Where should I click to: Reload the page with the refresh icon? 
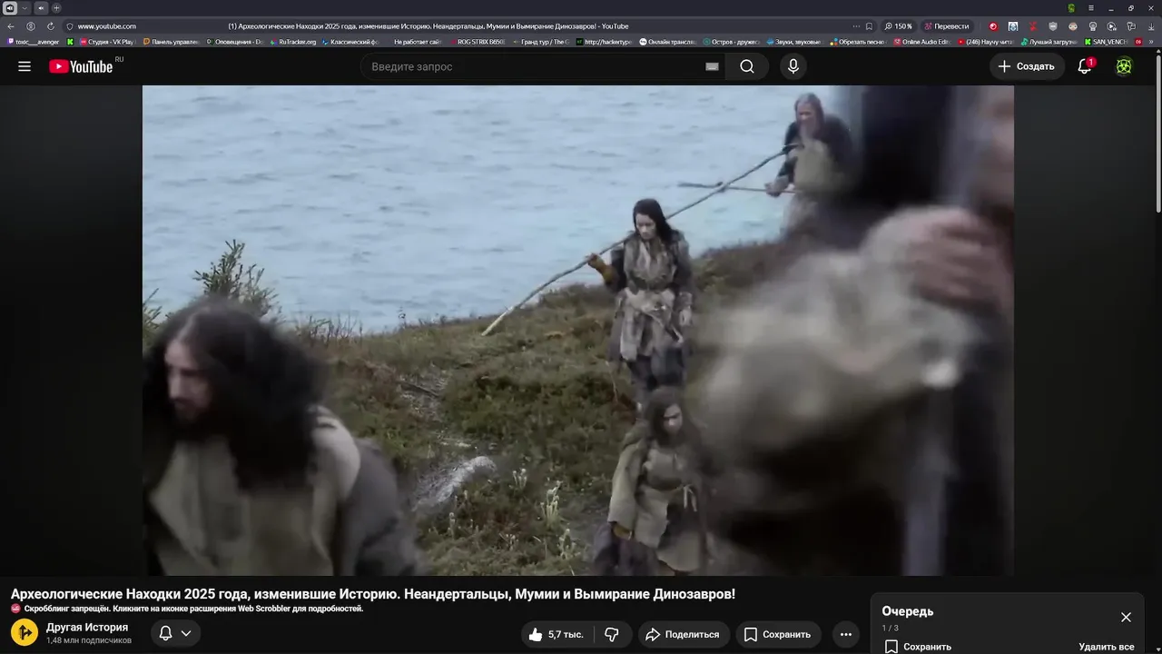[x=51, y=26]
